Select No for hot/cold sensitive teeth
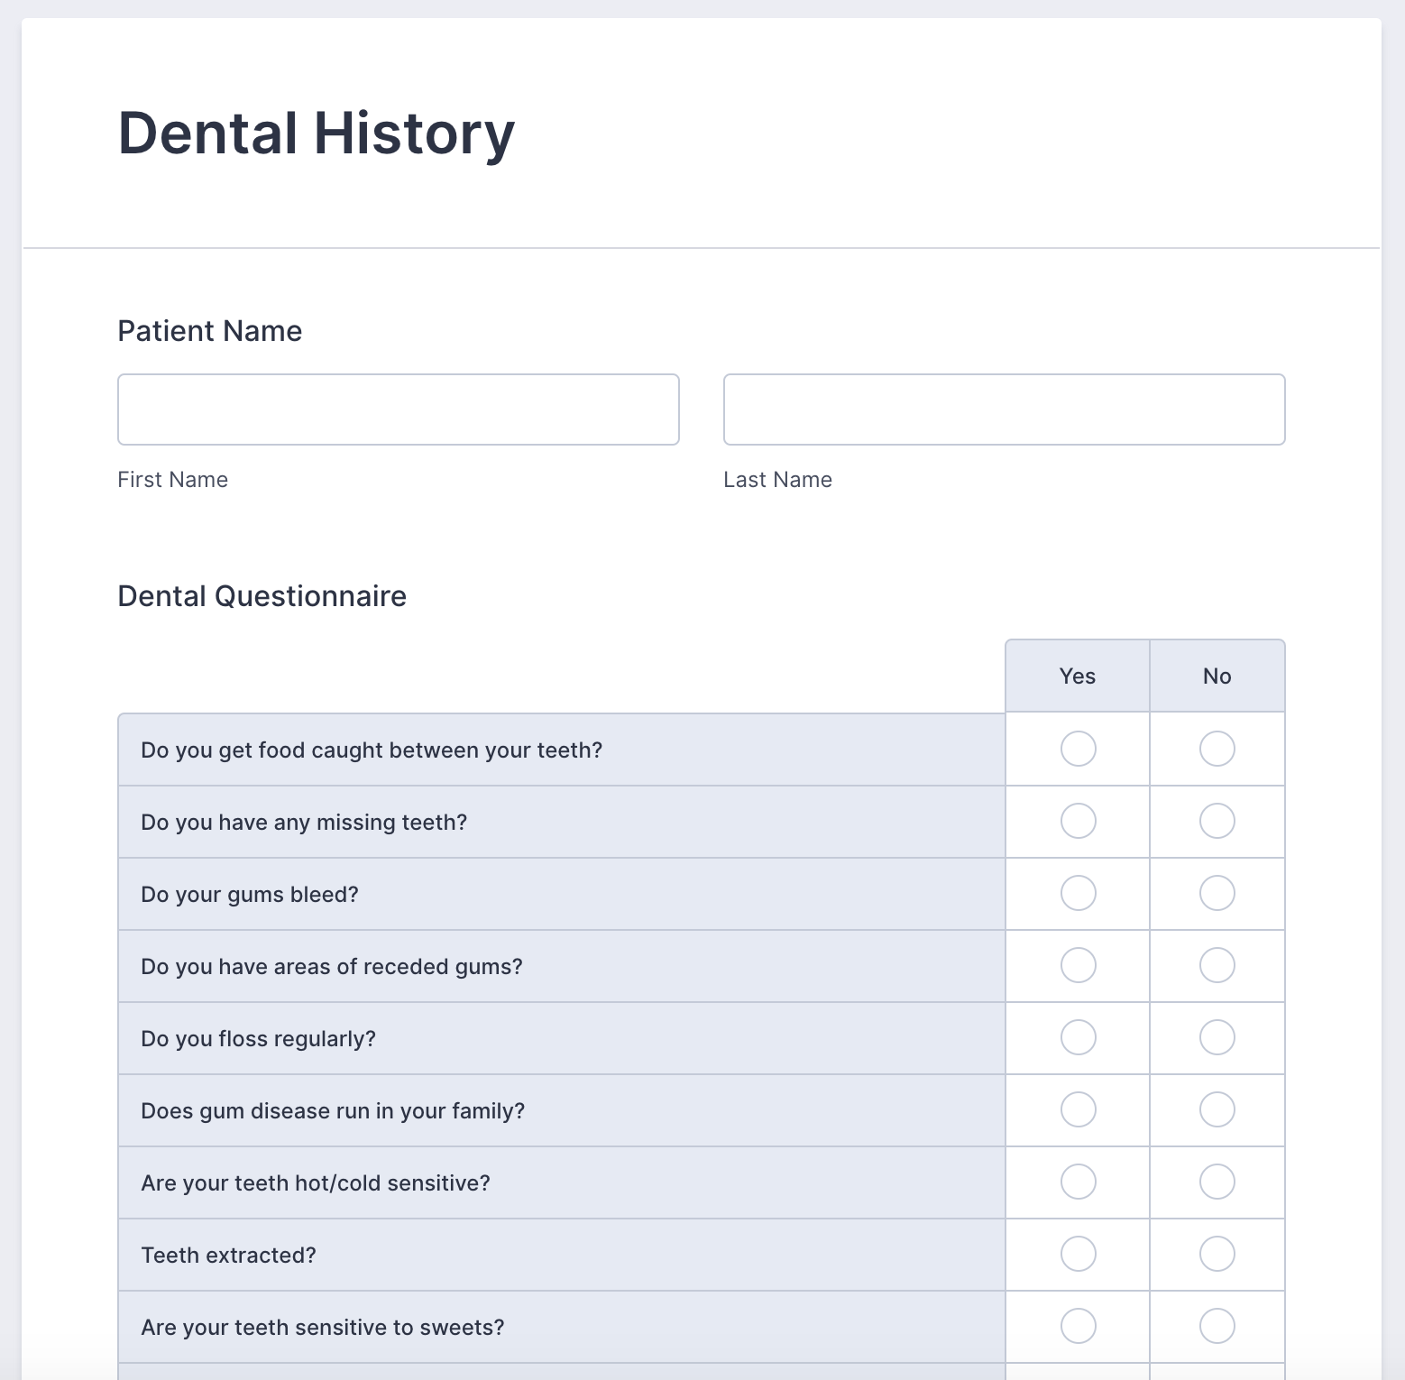This screenshot has height=1380, width=1405. click(1217, 1182)
